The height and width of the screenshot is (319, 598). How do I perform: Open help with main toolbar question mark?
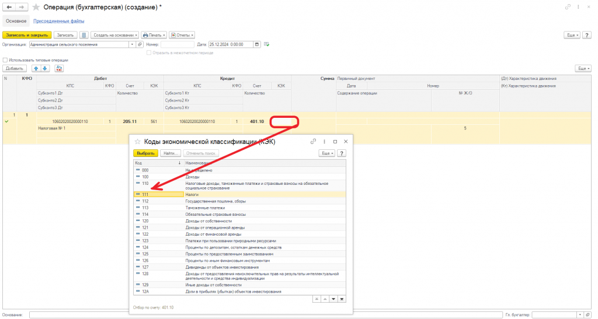(587, 35)
